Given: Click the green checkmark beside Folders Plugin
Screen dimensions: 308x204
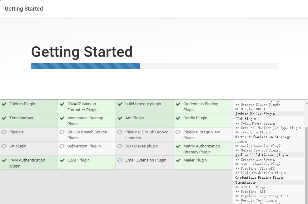Looking at the screenshot, I should pos(4,104).
